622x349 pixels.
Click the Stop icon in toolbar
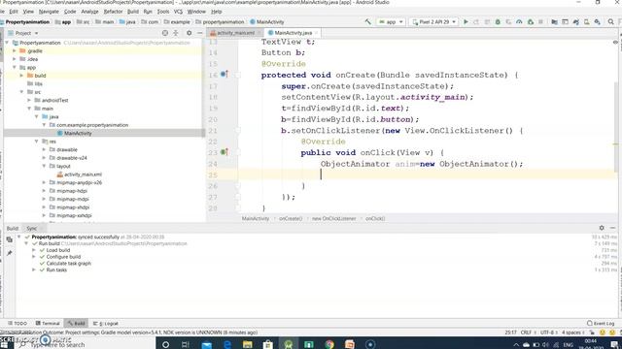point(540,21)
